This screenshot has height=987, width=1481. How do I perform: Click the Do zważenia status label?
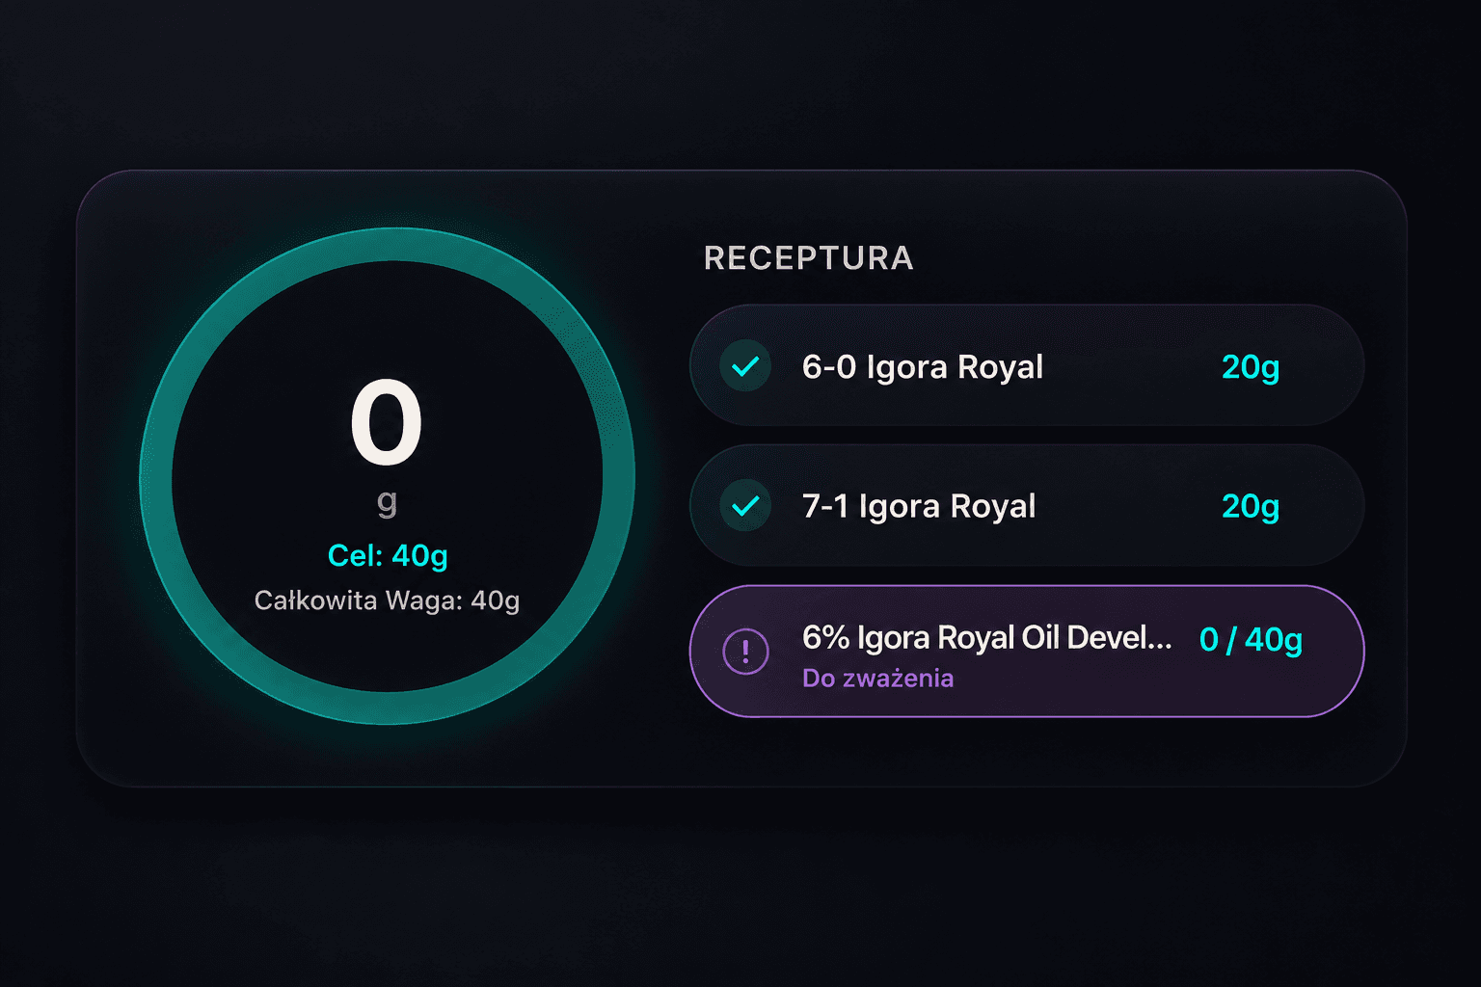(877, 679)
